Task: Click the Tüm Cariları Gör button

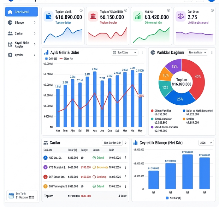Action: tap(112, 143)
